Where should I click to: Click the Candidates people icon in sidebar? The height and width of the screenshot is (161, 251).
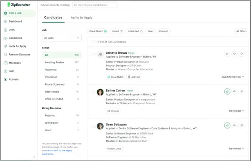[x=5, y=38]
